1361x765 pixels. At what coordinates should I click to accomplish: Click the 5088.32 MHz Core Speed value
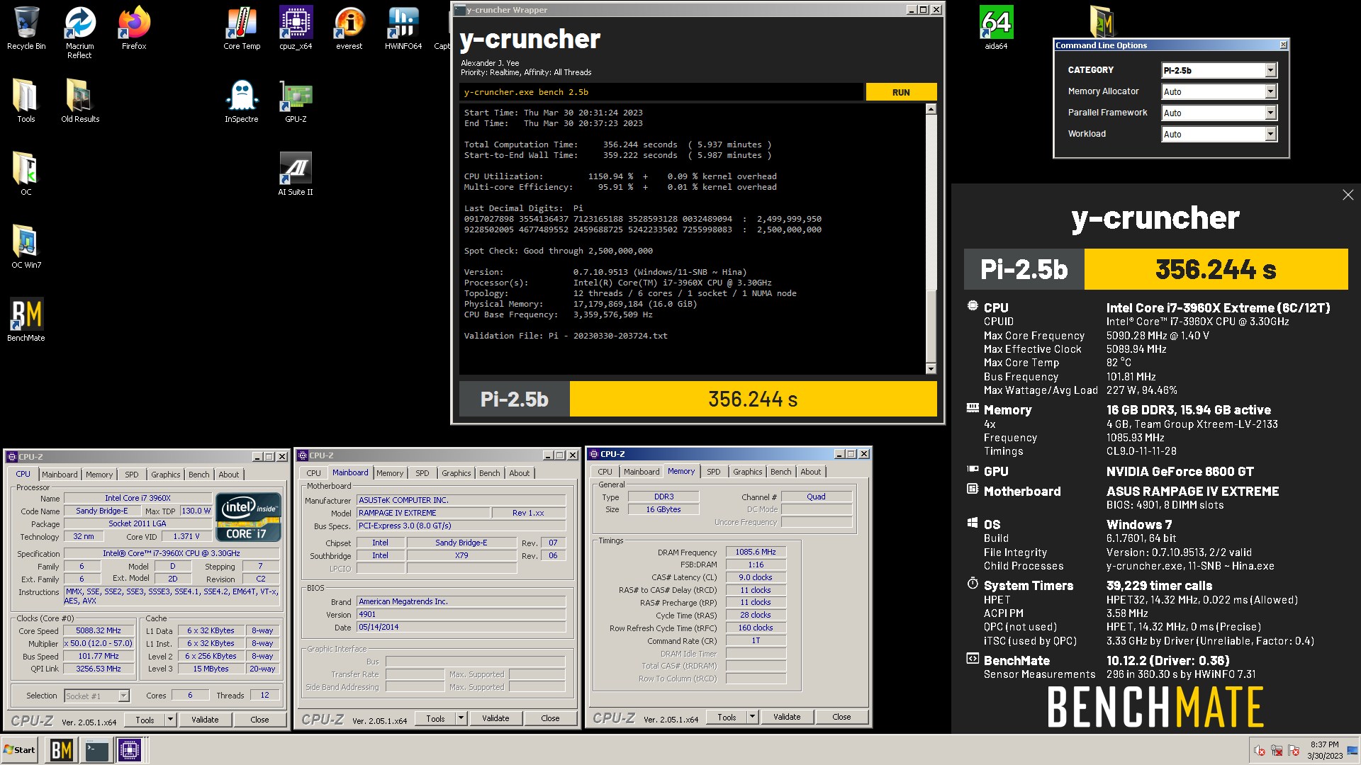click(x=99, y=630)
